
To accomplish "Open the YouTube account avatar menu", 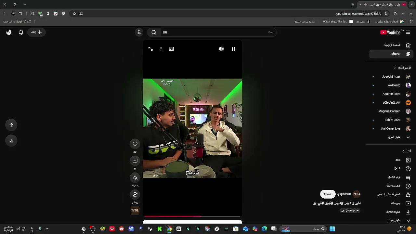I will tap(9, 32).
